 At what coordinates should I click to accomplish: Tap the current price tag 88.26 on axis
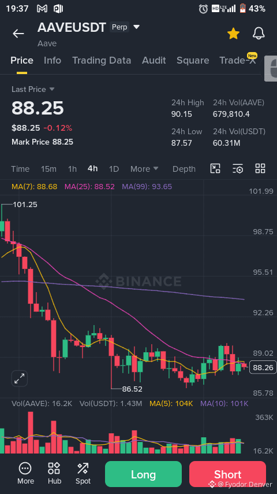(263, 367)
